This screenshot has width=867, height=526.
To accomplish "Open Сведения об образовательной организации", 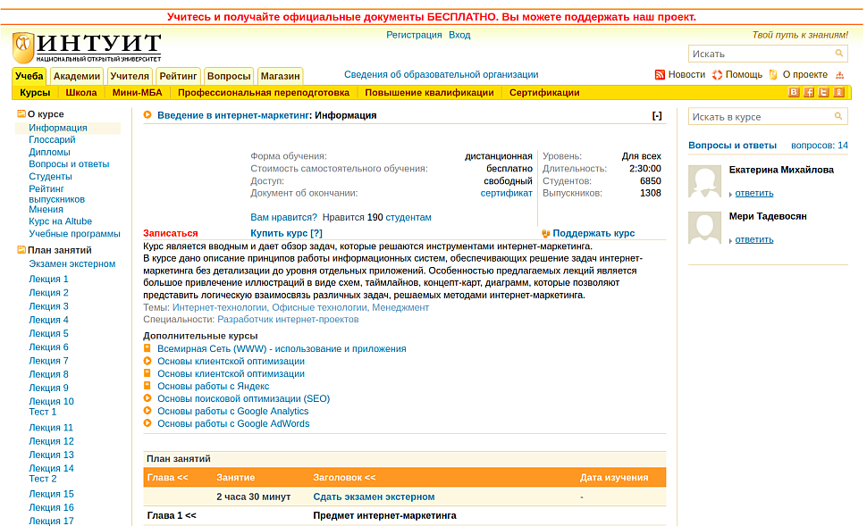I will (442, 75).
